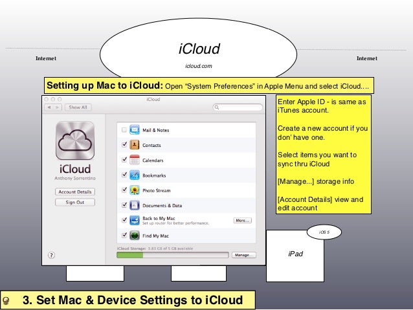Open help with the question mark button

click(x=51, y=255)
